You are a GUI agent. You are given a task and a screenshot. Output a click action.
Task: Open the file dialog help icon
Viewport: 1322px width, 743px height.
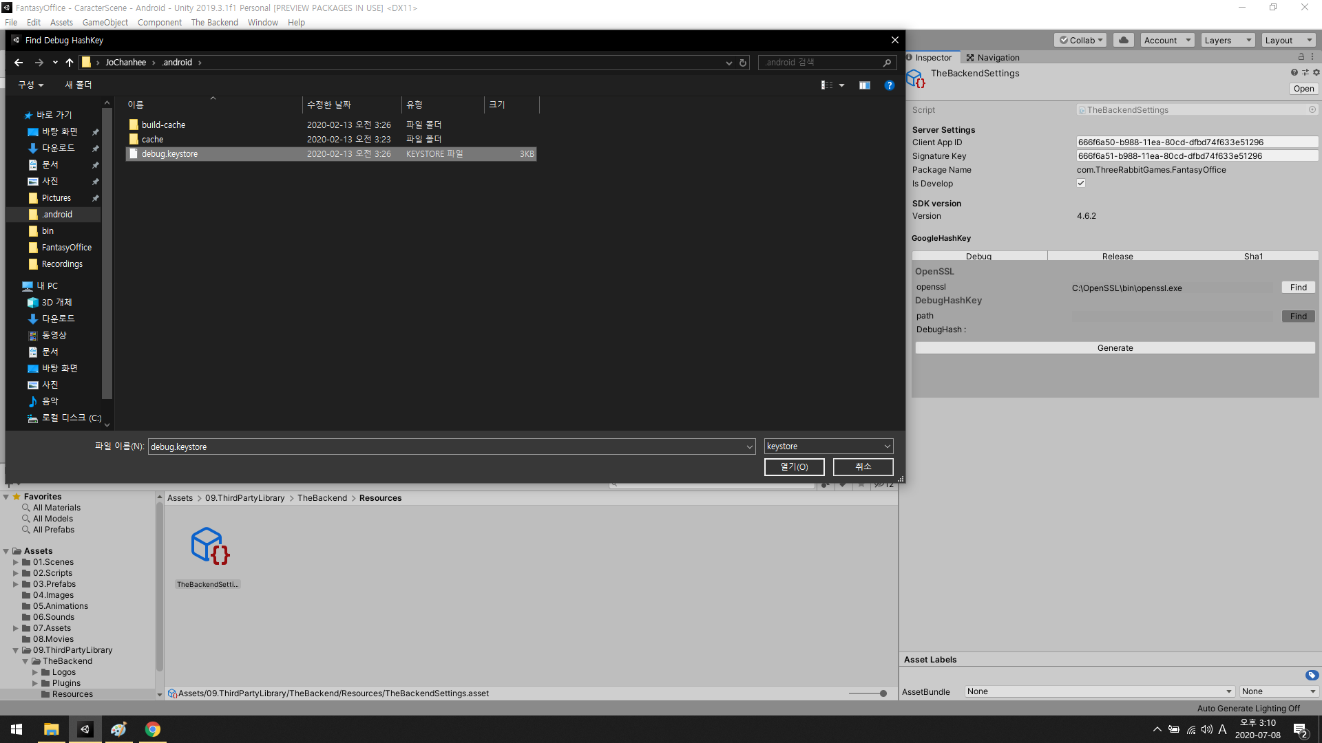889,85
